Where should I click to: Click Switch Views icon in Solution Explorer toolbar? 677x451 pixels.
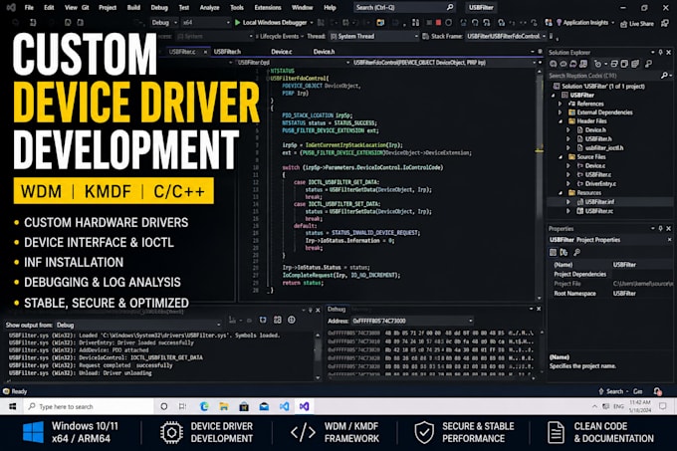pyautogui.click(x=583, y=64)
